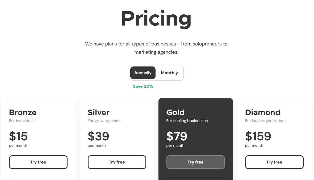The height and width of the screenshot is (180, 314).
Task: Start a Gold plan free trial
Action: tap(195, 162)
